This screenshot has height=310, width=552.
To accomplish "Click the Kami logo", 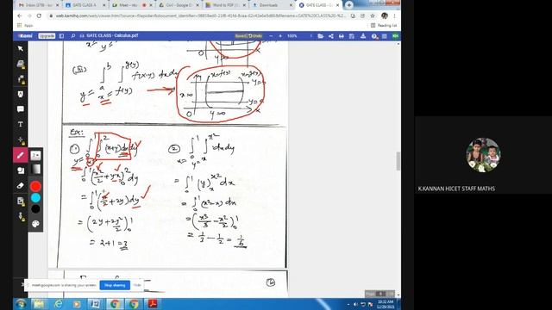I will point(25,36).
